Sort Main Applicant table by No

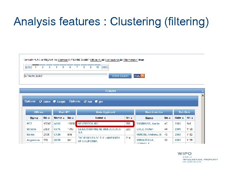click(129, 118)
